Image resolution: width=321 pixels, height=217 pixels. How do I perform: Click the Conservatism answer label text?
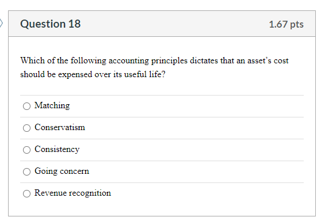click(60, 127)
